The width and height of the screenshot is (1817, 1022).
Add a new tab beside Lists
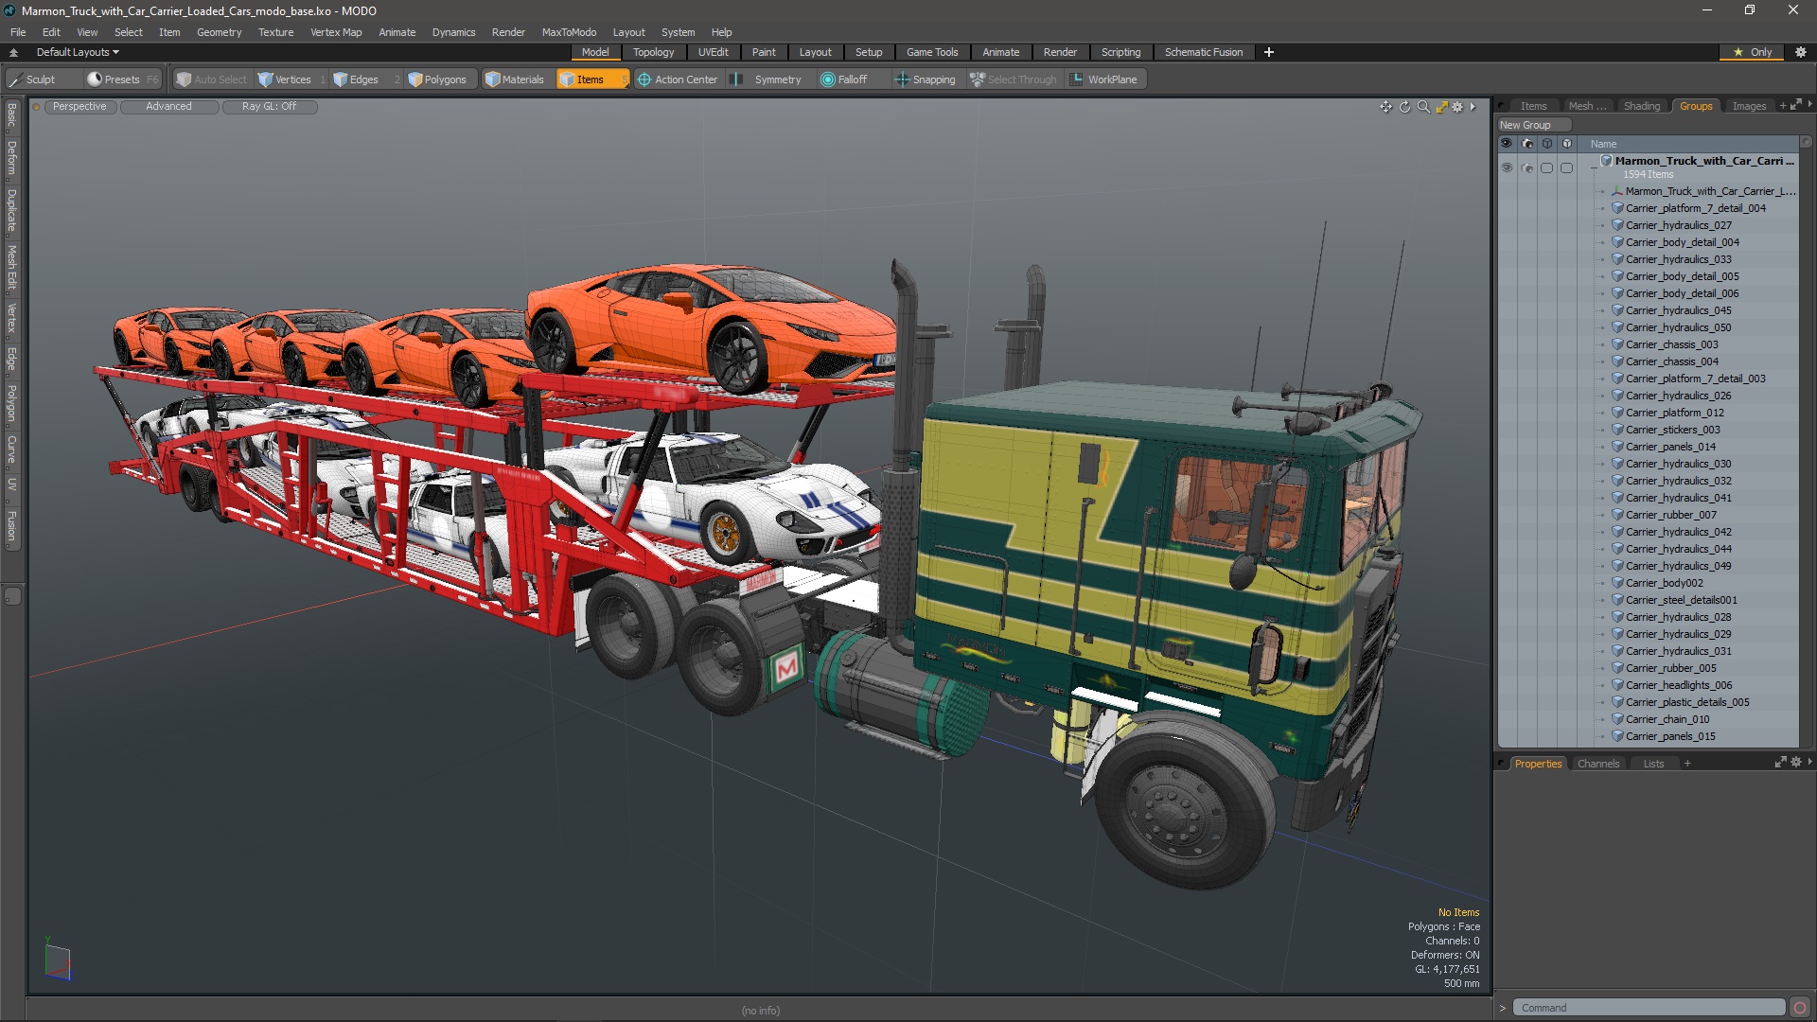tap(1686, 764)
